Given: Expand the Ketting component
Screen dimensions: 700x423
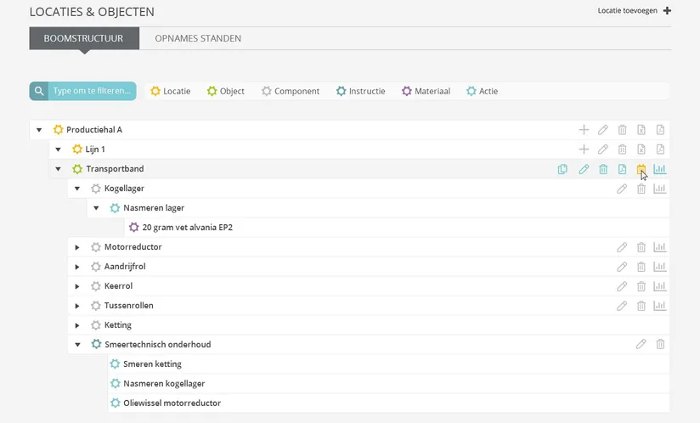Looking at the screenshot, I should 77,325.
